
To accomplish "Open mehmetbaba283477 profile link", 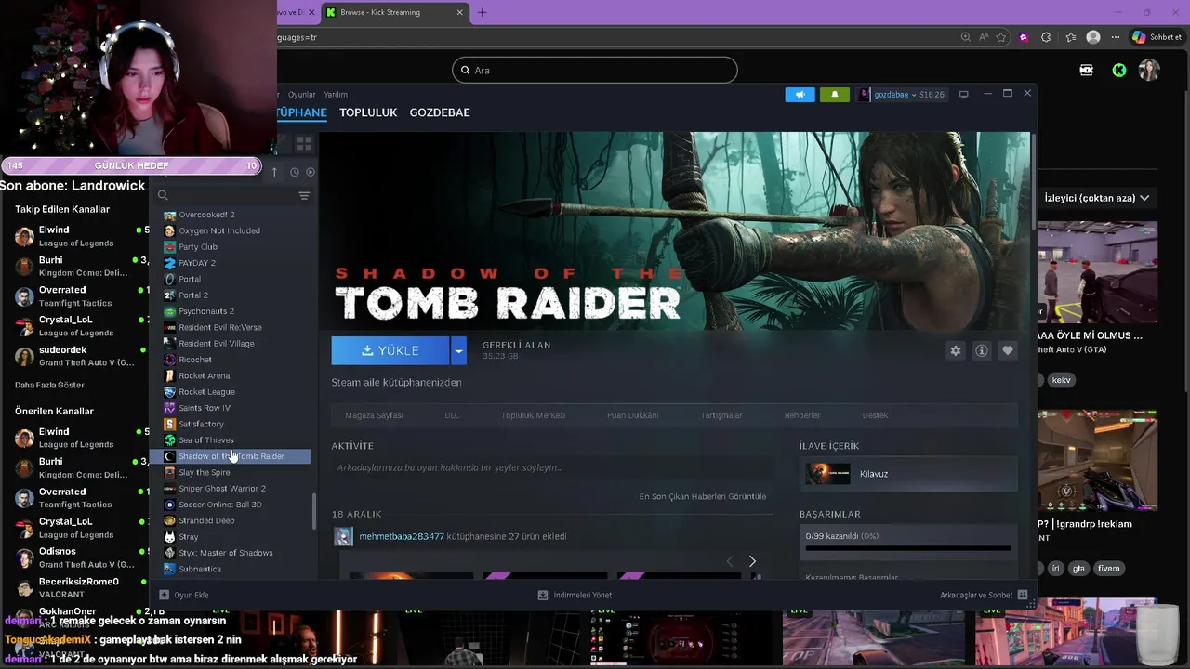I will pyautogui.click(x=402, y=536).
